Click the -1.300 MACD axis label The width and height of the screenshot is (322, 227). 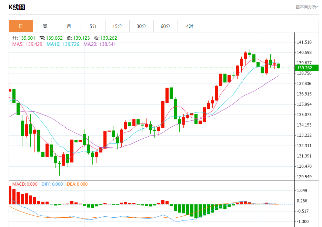pos(303,221)
